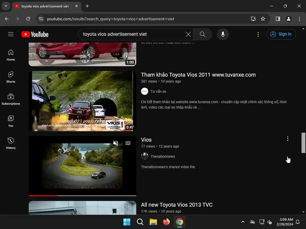This screenshot has width=306, height=229.
Task: Install YouTube app icon in address bar
Action: tap(253, 19)
